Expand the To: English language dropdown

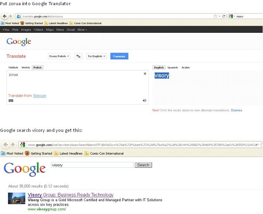(96, 56)
